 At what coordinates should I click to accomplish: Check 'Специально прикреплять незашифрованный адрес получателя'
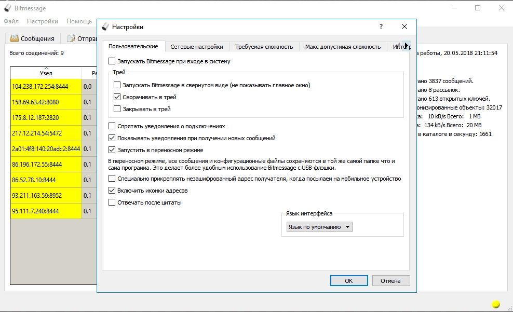click(x=112, y=179)
